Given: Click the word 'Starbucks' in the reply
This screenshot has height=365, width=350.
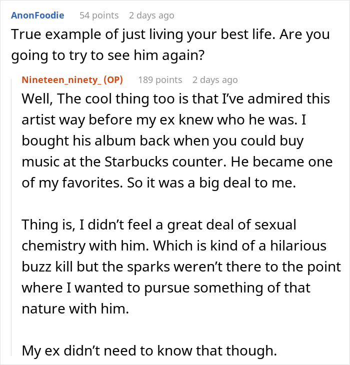Looking at the screenshot, I should [x=136, y=161].
